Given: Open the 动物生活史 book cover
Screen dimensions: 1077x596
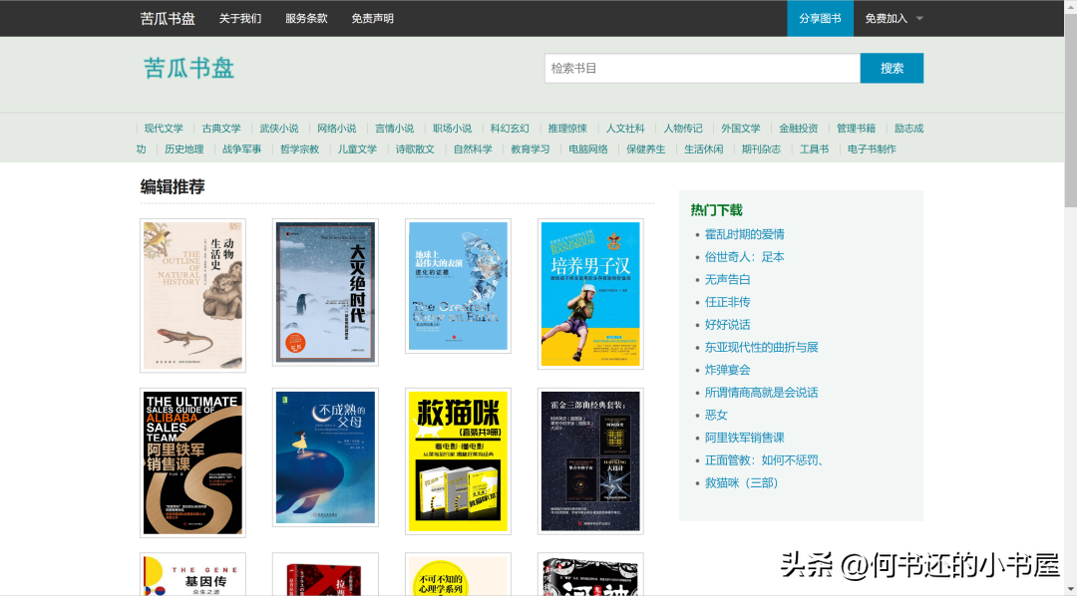Looking at the screenshot, I should pyautogui.click(x=193, y=296).
